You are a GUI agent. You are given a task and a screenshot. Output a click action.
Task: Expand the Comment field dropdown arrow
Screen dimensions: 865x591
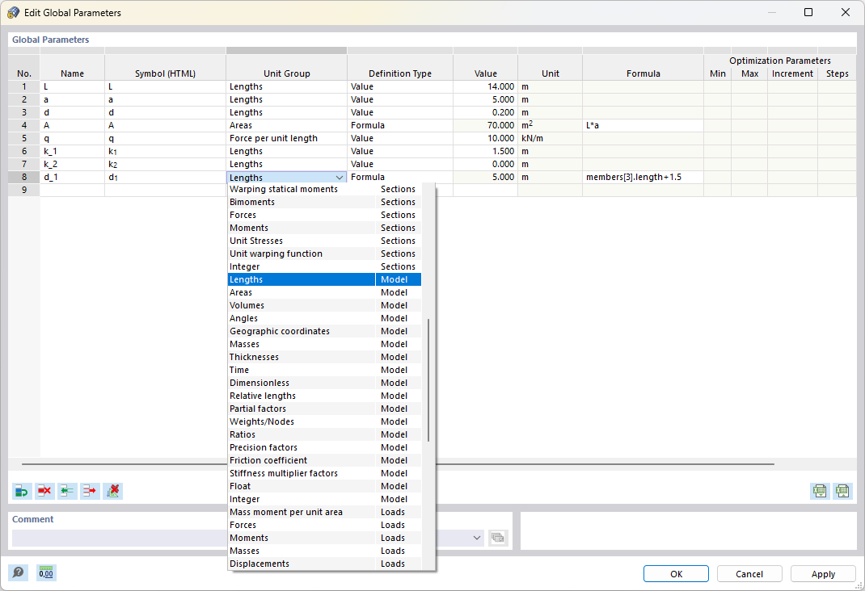(477, 538)
